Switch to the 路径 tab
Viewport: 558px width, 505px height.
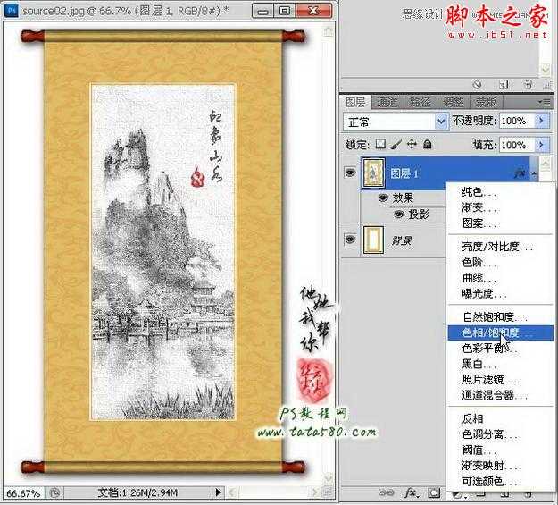click(420, 102)
